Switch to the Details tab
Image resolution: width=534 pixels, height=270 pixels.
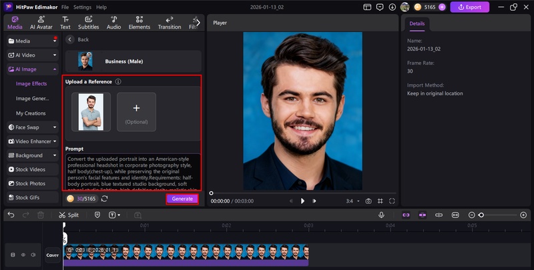417,23
